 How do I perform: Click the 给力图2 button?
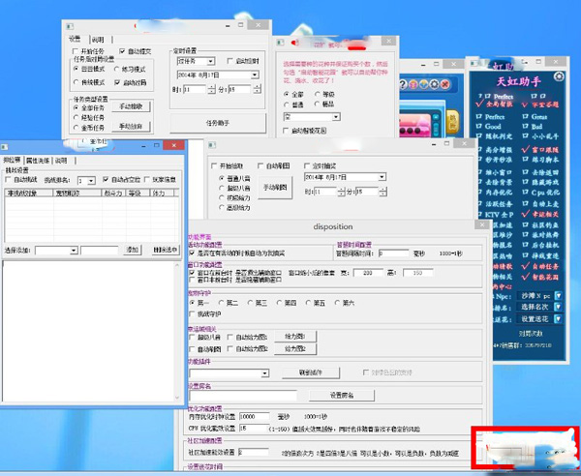click(x=295, y=348)
